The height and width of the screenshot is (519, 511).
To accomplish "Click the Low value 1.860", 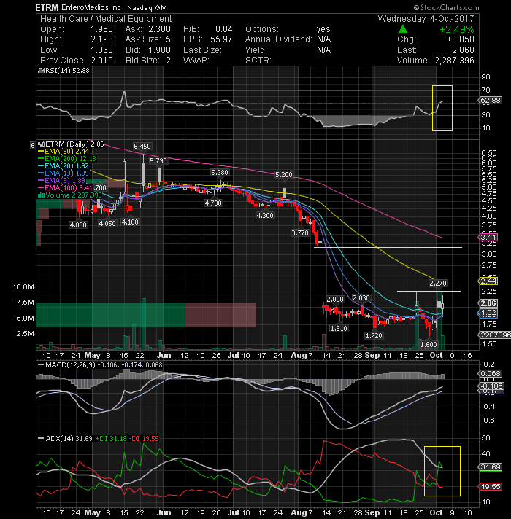I will point(101,50).
